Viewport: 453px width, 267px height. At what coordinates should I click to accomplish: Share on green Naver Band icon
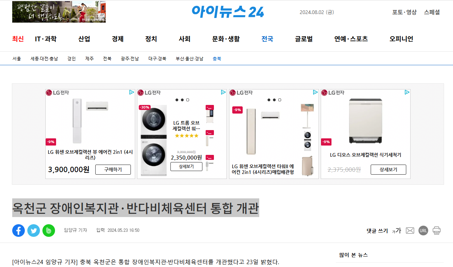(x=49, y=230)
